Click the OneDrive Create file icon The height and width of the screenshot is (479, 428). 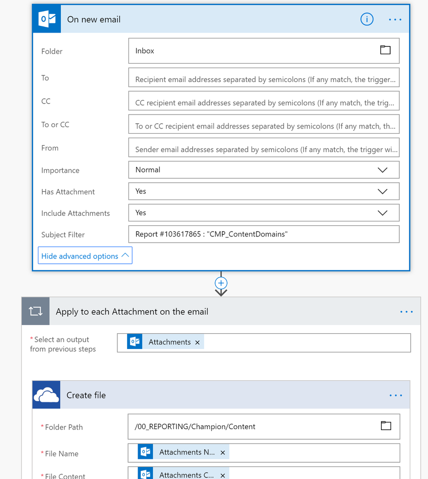coord(46,395)
